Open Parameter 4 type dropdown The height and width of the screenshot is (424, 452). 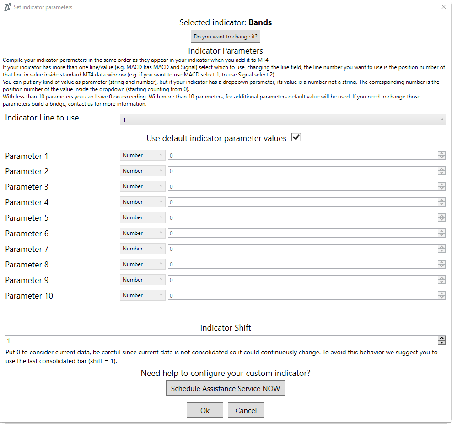pos(143,202)
